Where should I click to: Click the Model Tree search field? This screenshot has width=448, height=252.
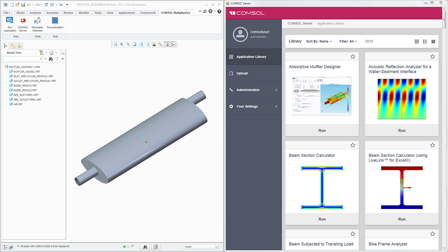click(x=23, y=59)
